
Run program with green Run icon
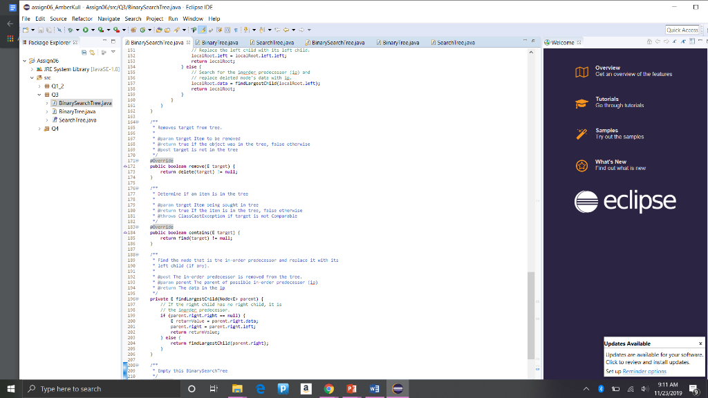pyautogui.click(x=85, y=30)
